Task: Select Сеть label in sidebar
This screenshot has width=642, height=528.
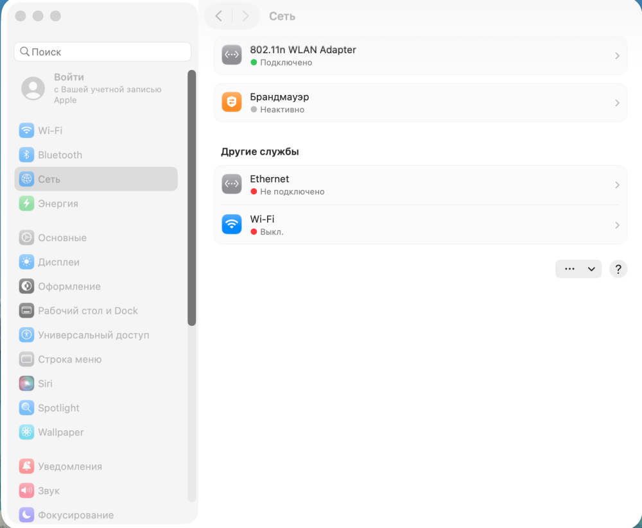Action: 49,179
